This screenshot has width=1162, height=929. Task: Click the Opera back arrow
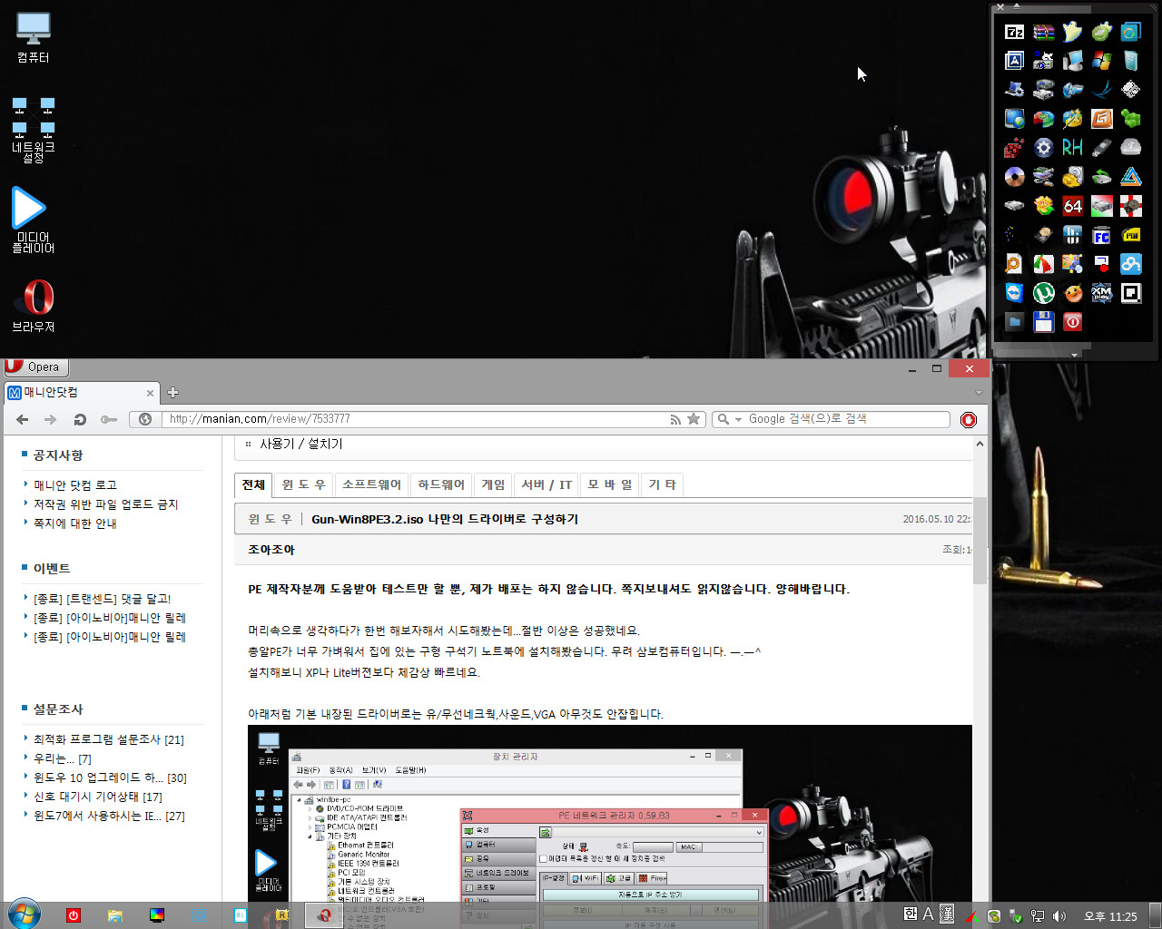point(23,419)
